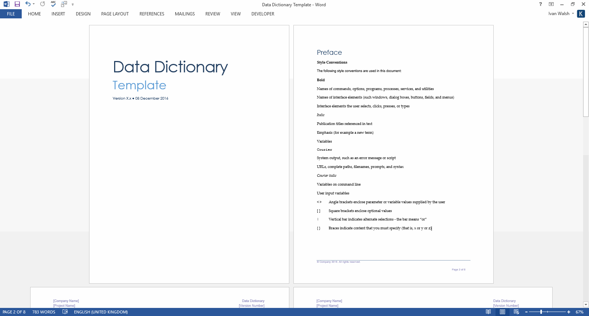The image size is (589, 316).
Task: Click the Repeat/Redo icon
Action: tap(43, 4)
